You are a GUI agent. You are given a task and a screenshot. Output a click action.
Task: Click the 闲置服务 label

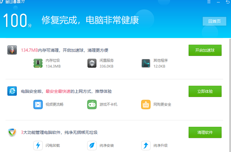click(107, 60)
